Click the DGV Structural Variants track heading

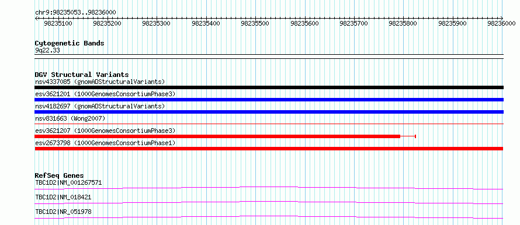pyautogui.click(x=82, y=75)
